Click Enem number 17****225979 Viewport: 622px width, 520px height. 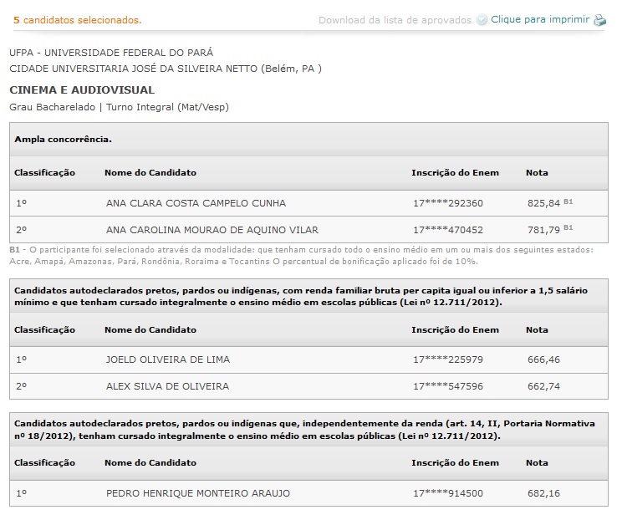(448, 359)
